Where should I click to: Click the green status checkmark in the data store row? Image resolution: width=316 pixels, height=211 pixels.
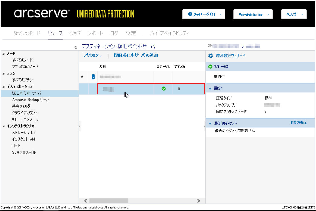163,89
